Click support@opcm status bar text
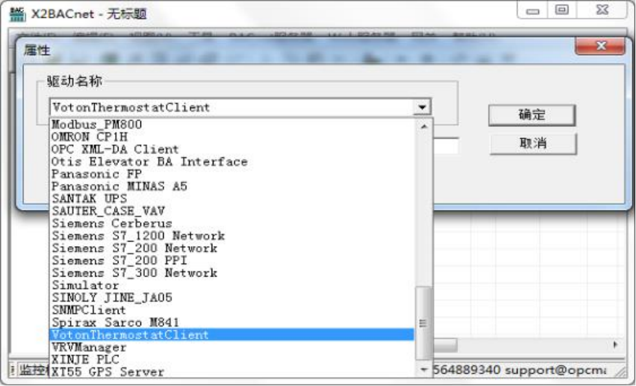Viewport: 636px width, 386px height. click(x=556, y=370)
